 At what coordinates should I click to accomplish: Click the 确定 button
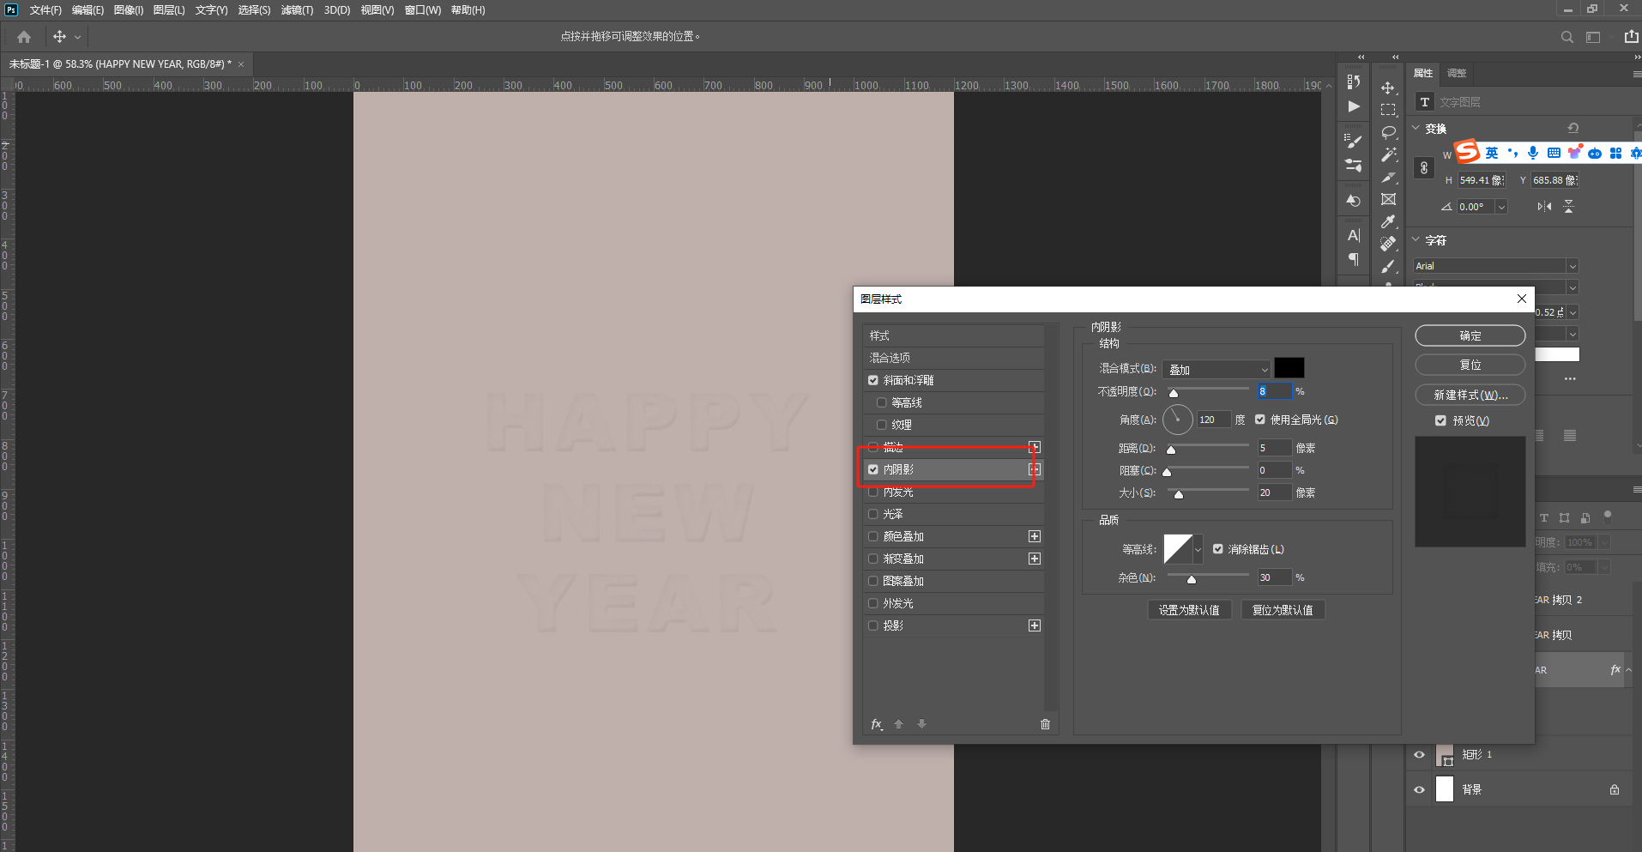click(1470, 335)
